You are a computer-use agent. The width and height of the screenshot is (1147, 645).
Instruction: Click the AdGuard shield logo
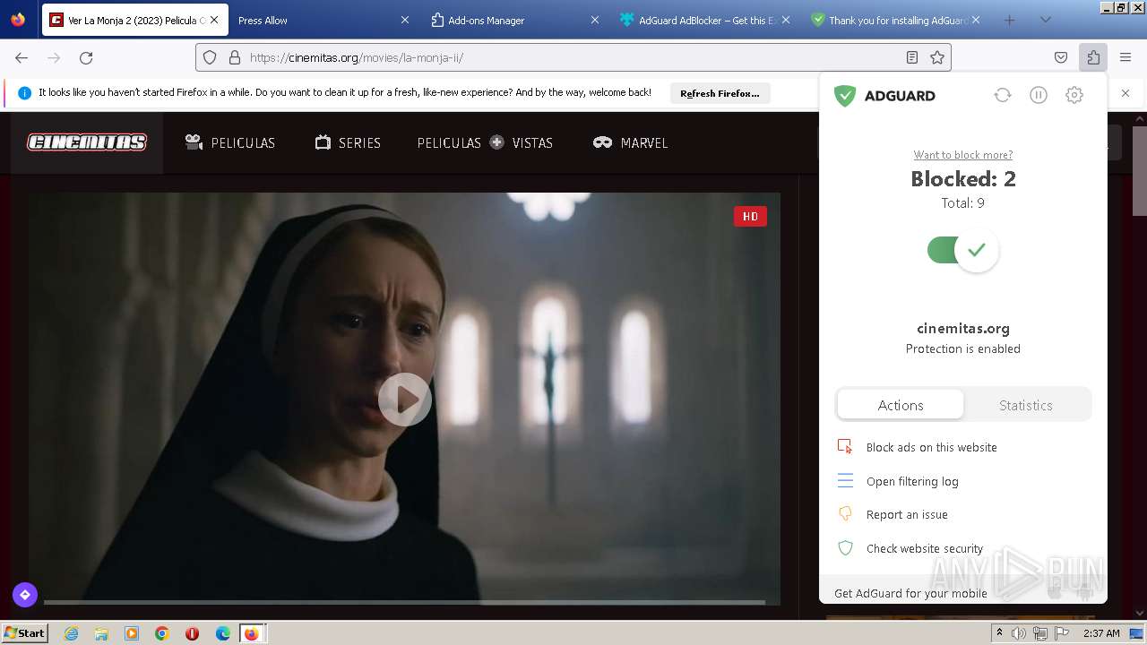pyautogui.click(x=845, y=96)
